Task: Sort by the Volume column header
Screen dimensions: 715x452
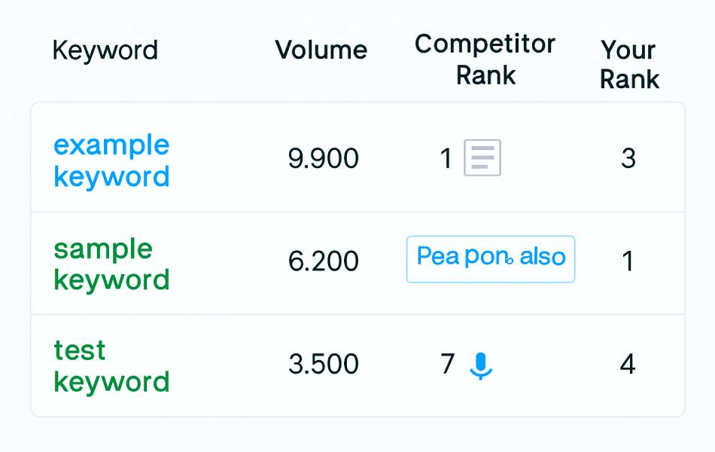Action: pos(321,50)
